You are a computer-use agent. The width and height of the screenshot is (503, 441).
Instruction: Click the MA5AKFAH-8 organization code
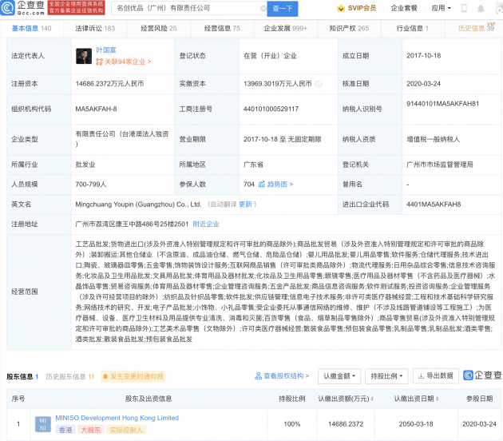(x=97, y=109)
